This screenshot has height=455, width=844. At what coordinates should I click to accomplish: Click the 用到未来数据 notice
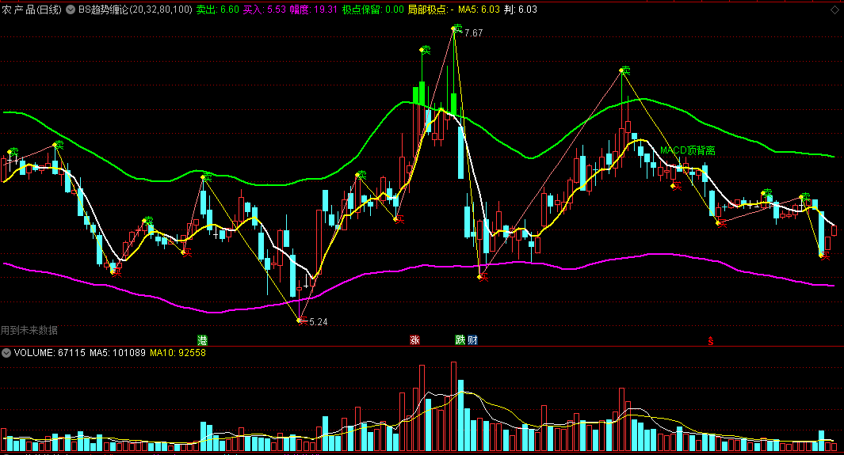click(29, 331)
